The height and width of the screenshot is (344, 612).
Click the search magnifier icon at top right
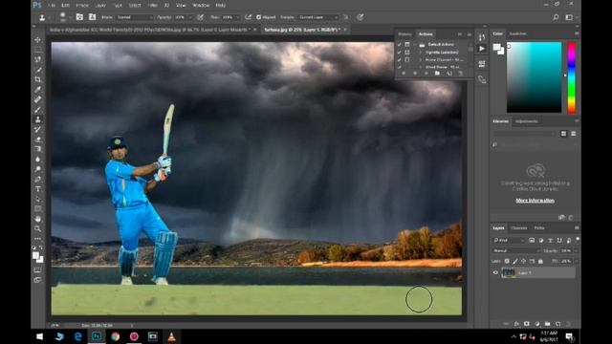556,17
